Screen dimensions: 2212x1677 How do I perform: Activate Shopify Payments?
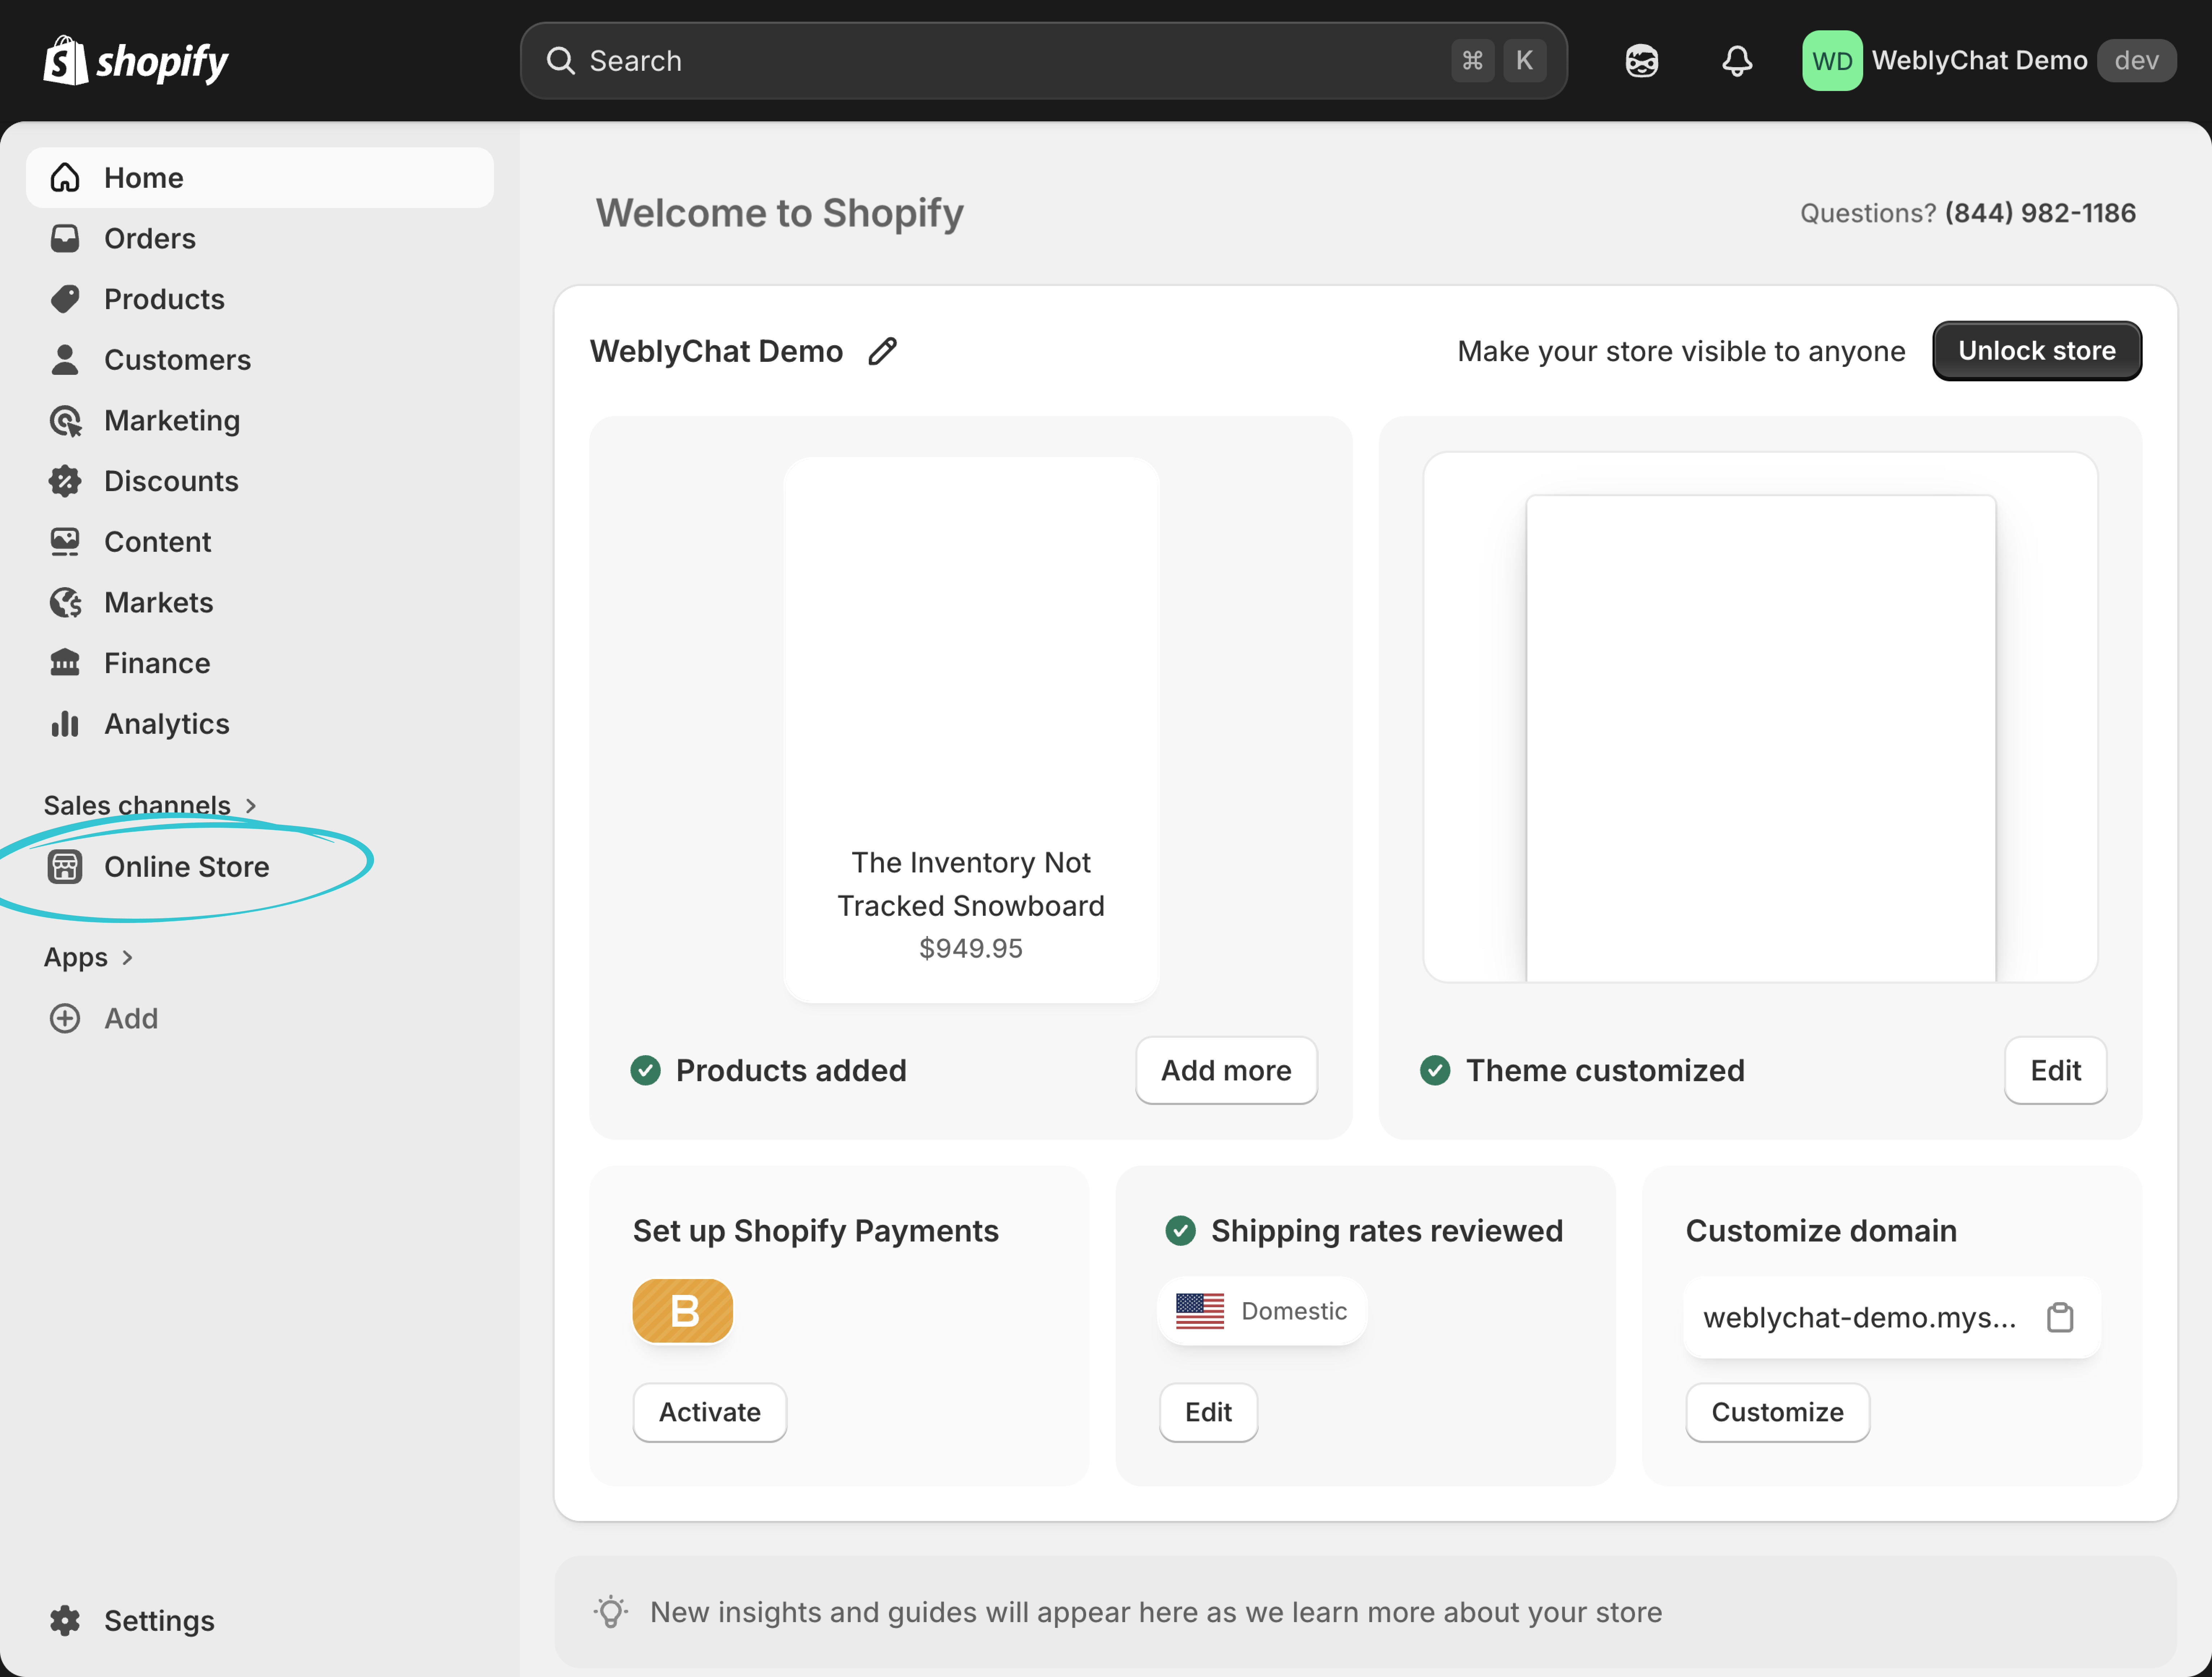[709, 1412]
